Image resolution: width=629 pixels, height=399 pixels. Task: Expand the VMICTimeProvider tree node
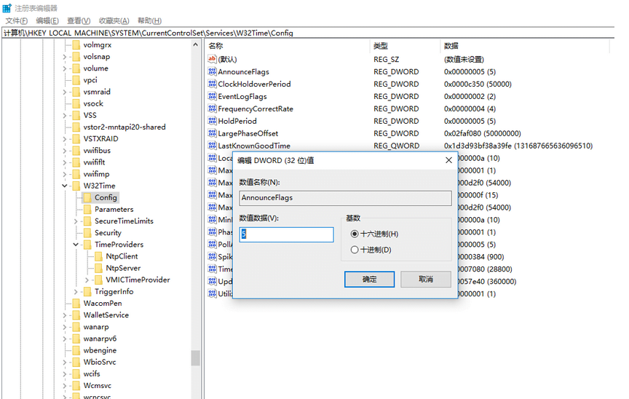click(87, 280)
